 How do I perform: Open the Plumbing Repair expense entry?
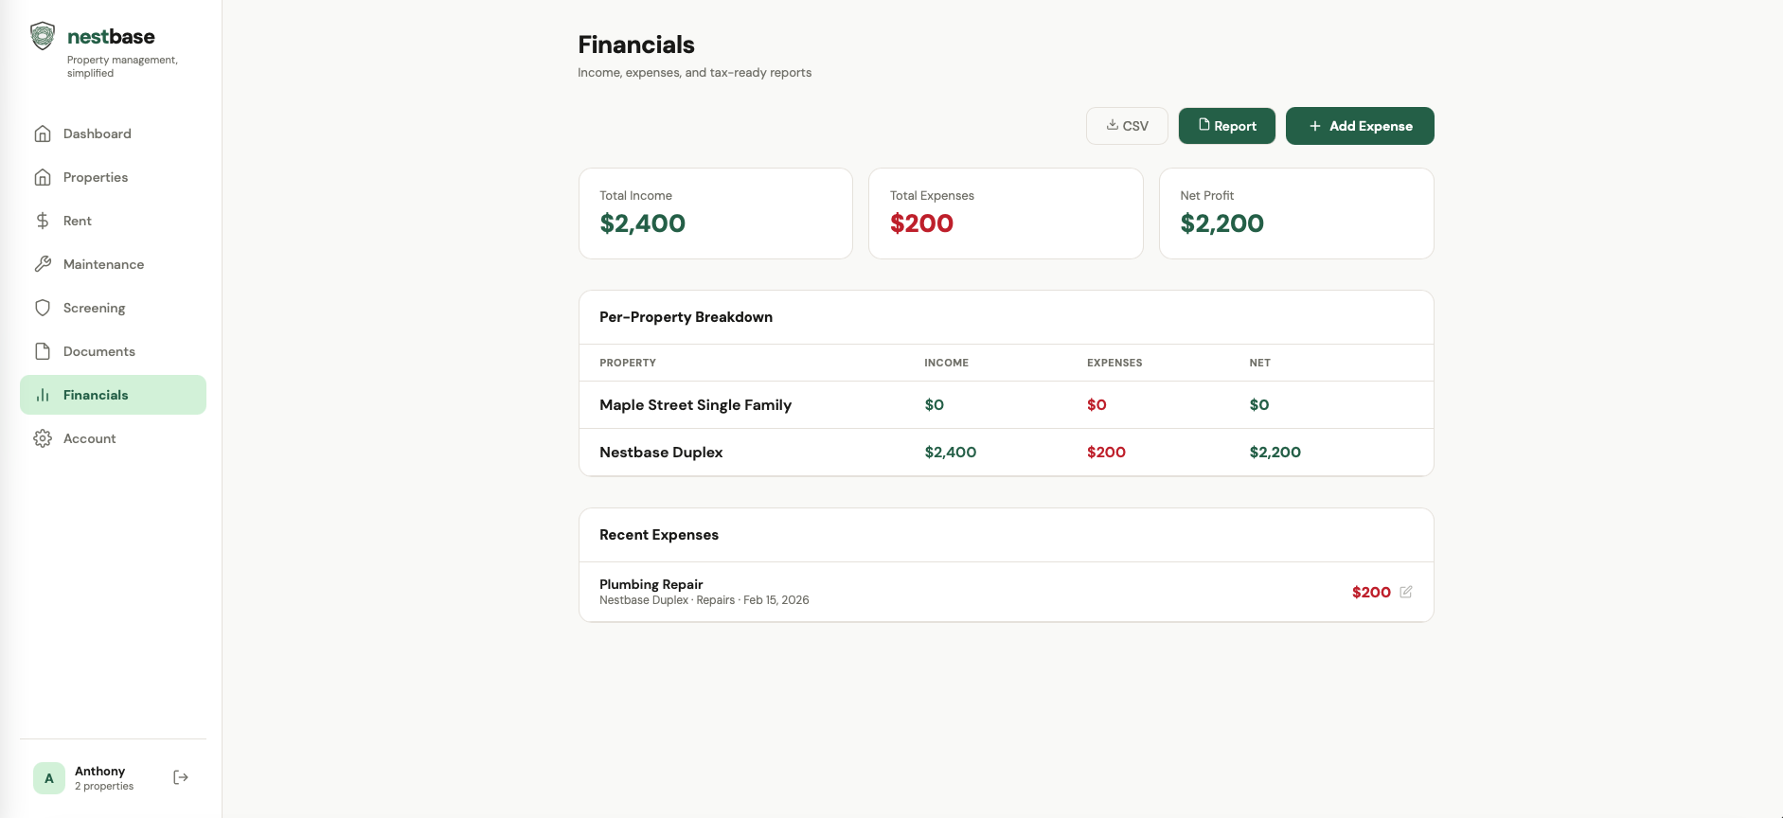pos(651,585)
